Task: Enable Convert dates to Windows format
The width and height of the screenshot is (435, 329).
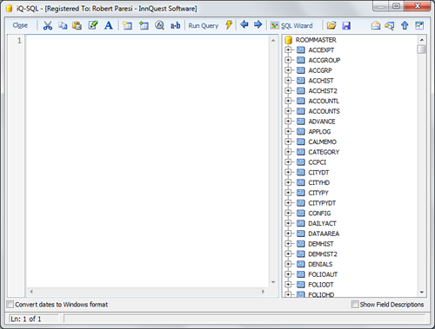Action: pyautogui.click(x=10, y=305)
